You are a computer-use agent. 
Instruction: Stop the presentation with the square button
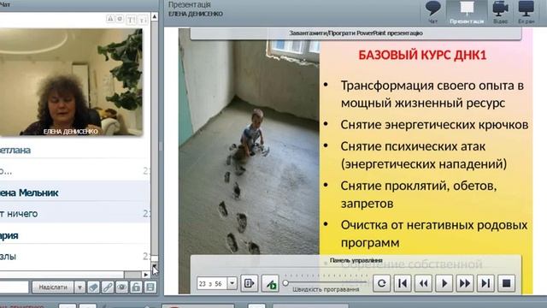506,283
